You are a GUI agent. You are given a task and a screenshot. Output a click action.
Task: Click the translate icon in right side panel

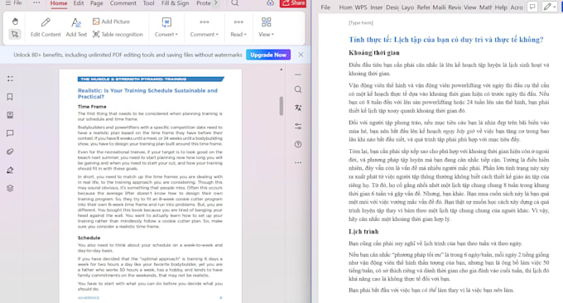tap(298, 108)
